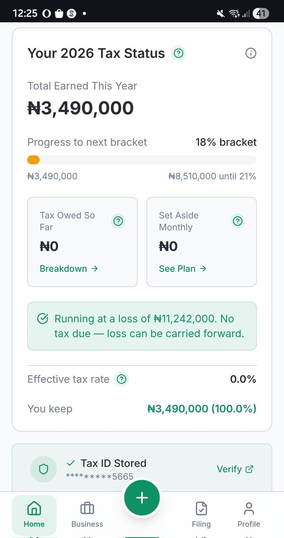Tap the progress to next bracket bar
This screenshot has height=538, width=284.
(x=142, y=160)
